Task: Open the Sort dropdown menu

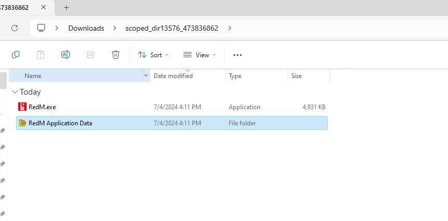Action: (x=153, y=55)
